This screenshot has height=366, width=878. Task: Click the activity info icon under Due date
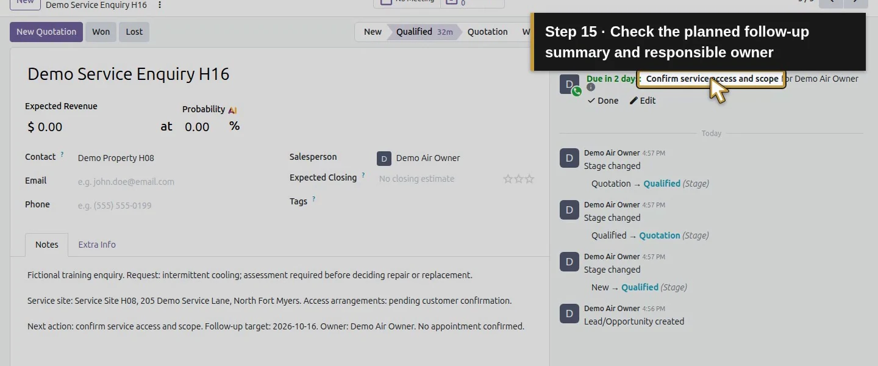click(591, 88)
